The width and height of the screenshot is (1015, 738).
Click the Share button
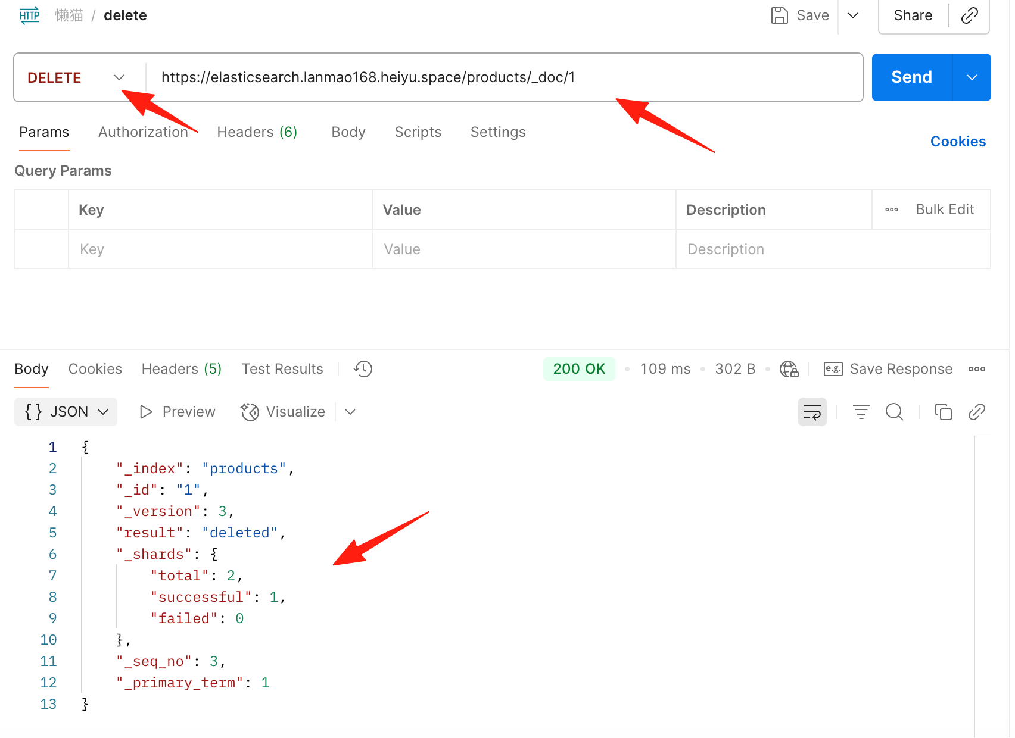point(913,15)
